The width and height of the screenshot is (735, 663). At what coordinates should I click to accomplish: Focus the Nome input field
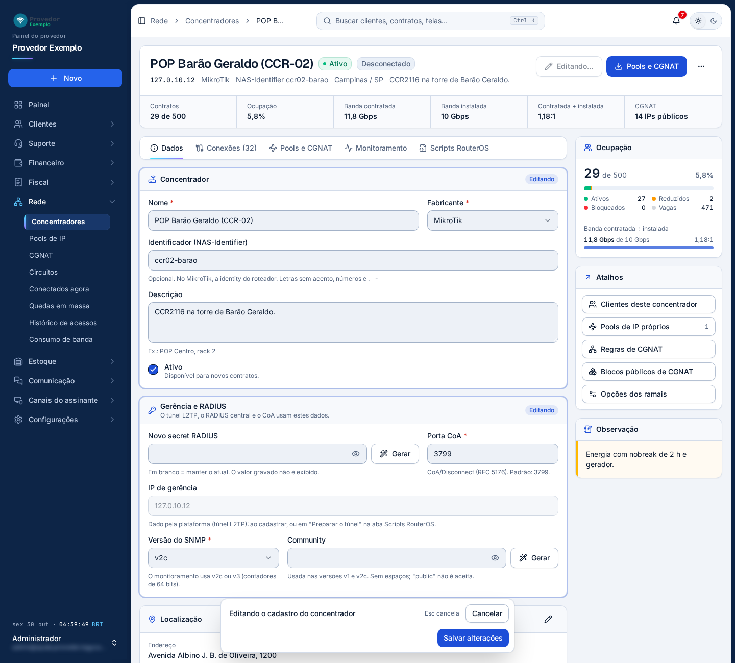pyautogui.click(x=283, y=220)
